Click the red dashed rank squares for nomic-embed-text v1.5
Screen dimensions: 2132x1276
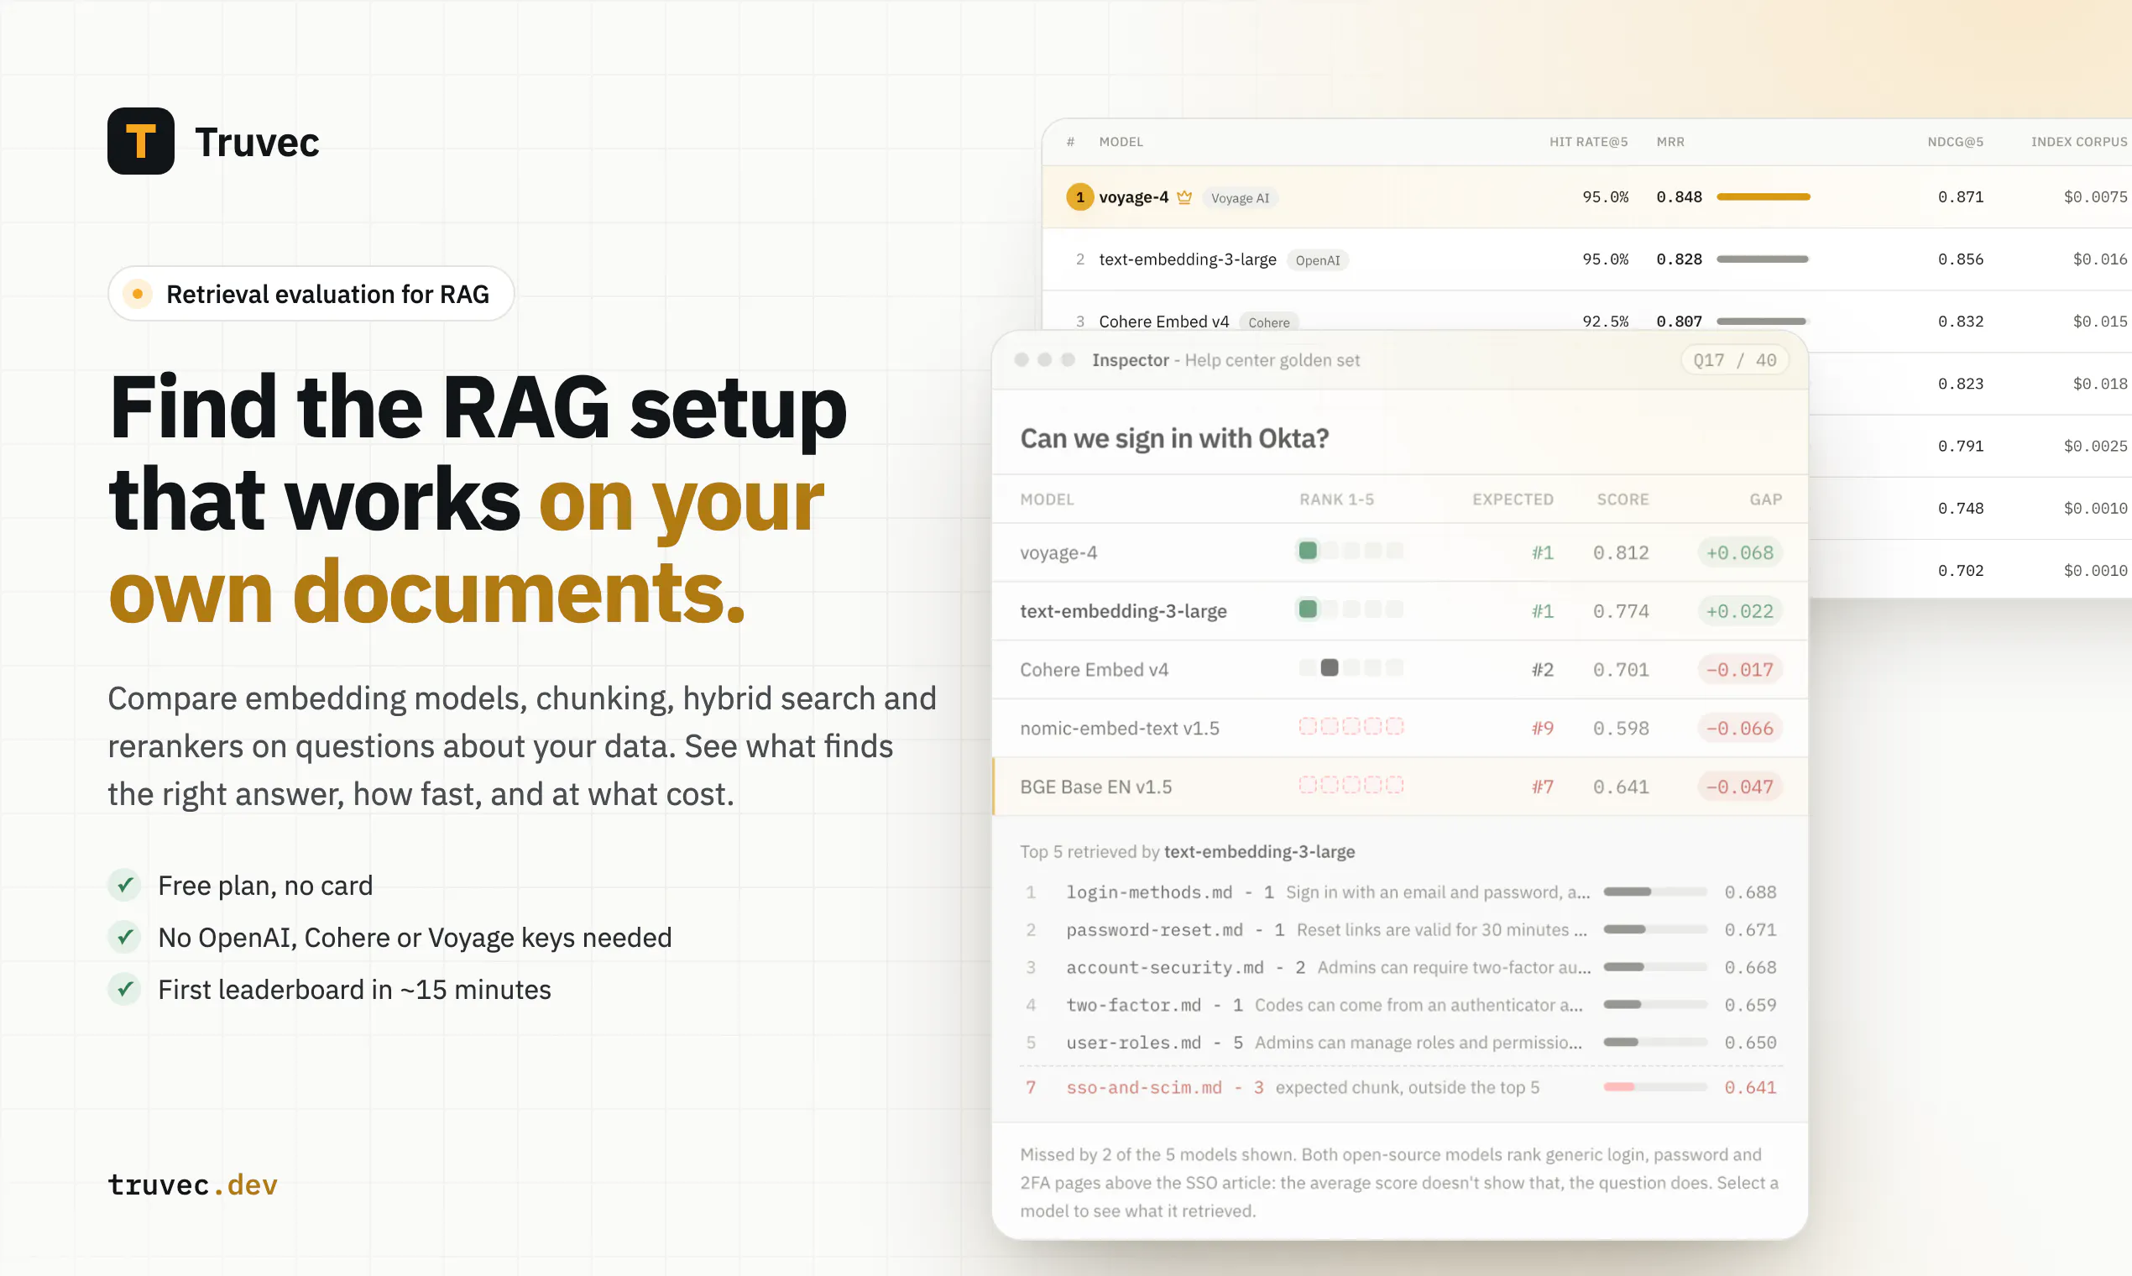[x=1351, y=726]
